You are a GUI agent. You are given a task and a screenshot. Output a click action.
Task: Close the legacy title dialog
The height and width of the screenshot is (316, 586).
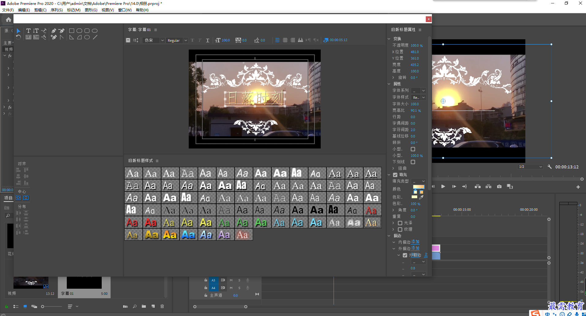coord(429,19)
